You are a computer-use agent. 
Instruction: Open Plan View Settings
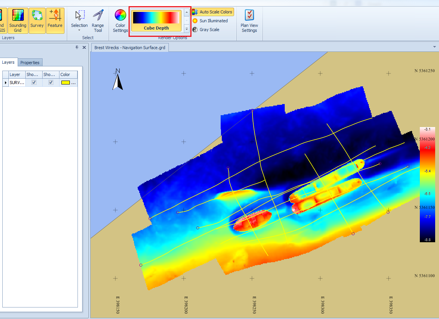click(x=249, y=21)
